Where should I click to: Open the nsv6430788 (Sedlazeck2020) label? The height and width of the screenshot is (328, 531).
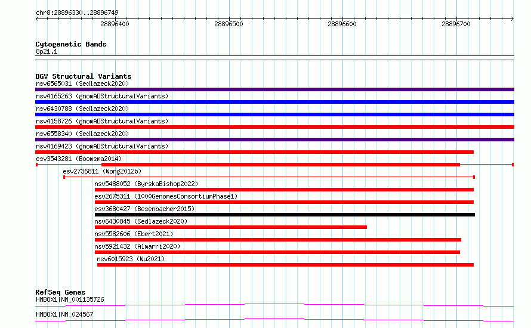click(x=82, y=109)
